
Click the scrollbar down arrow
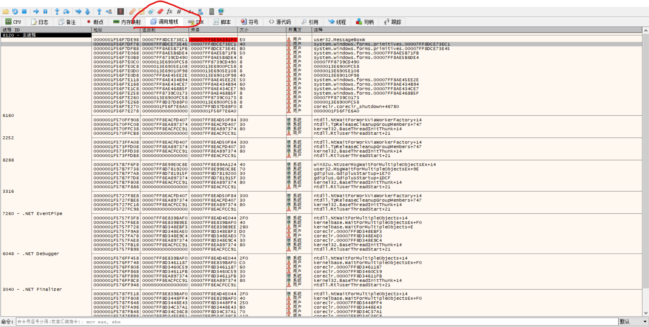[x=646, y=313]
